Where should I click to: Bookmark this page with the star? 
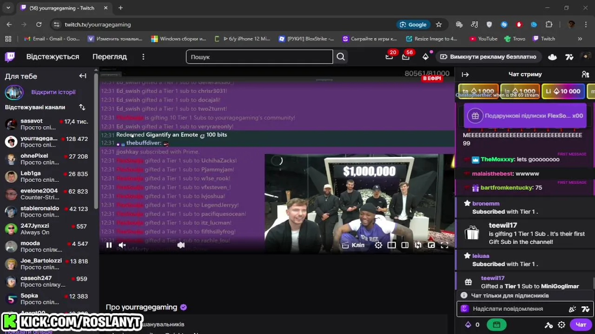tap(438, 24)
